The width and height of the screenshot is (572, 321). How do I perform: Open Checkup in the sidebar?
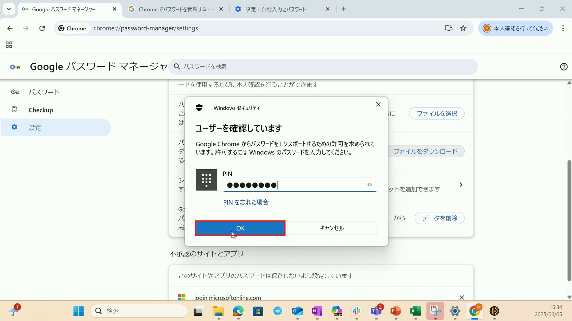coord(41,110)
